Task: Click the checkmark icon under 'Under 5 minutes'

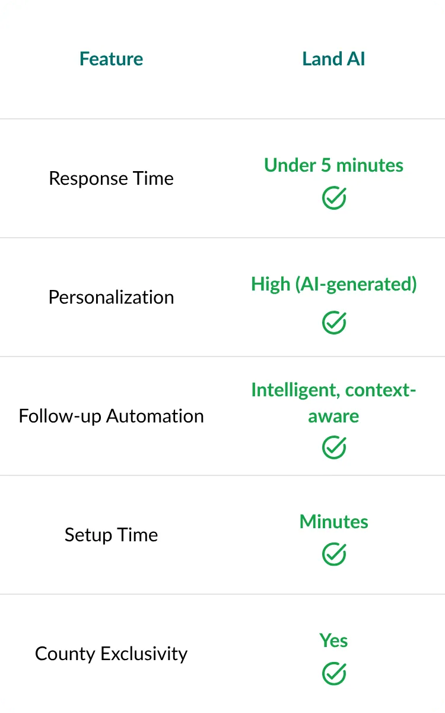Action: [334, 198]
